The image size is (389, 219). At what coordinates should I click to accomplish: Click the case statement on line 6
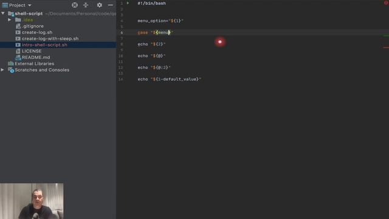coord(156,32)
